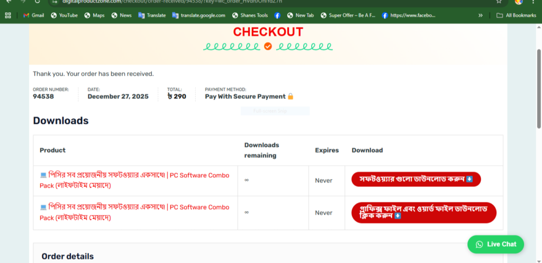The height and width of the screenshot is (263, 542).
Task: Open the All Bookmarks folder
Action: tap(516, 15)
